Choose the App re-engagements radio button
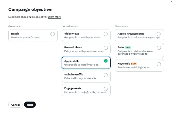The width and height of the screenshot is (172, 114). point(159,34)
